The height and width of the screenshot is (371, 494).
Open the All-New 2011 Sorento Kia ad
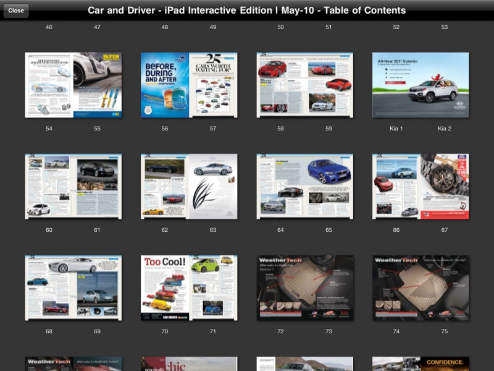click(421, 85)
